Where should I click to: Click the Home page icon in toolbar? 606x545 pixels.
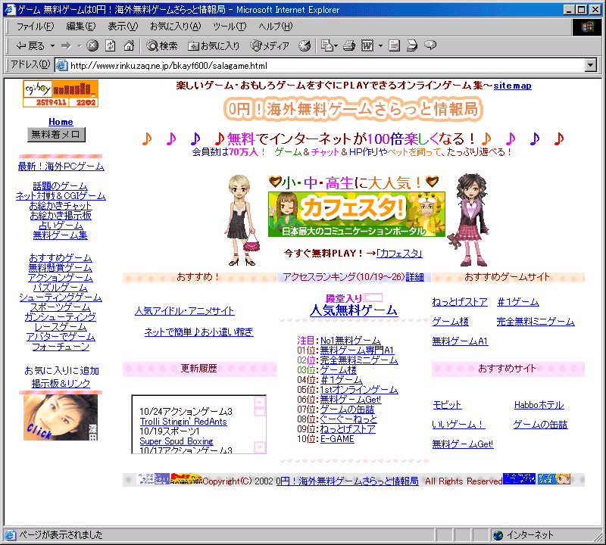(129, 46)
